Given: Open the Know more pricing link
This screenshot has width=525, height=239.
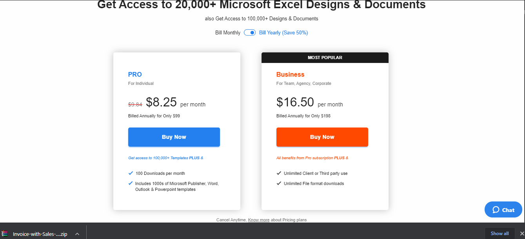Looking at the screenshot, I should pyautogui.click(x=259, y=220).
